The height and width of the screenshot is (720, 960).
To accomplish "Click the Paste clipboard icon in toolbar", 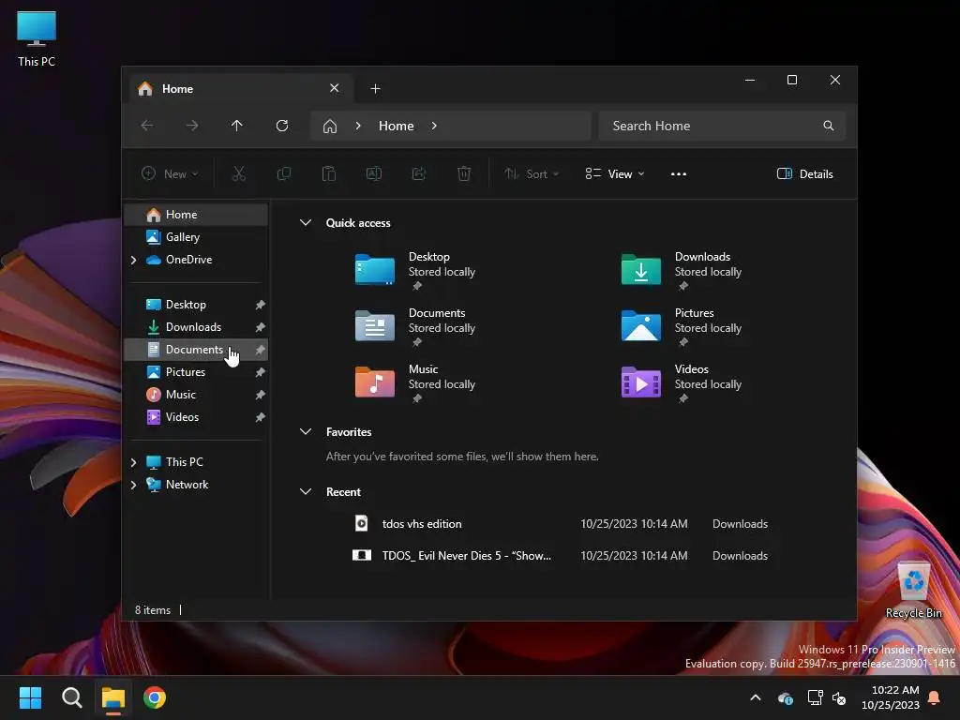I will [329, 173].
